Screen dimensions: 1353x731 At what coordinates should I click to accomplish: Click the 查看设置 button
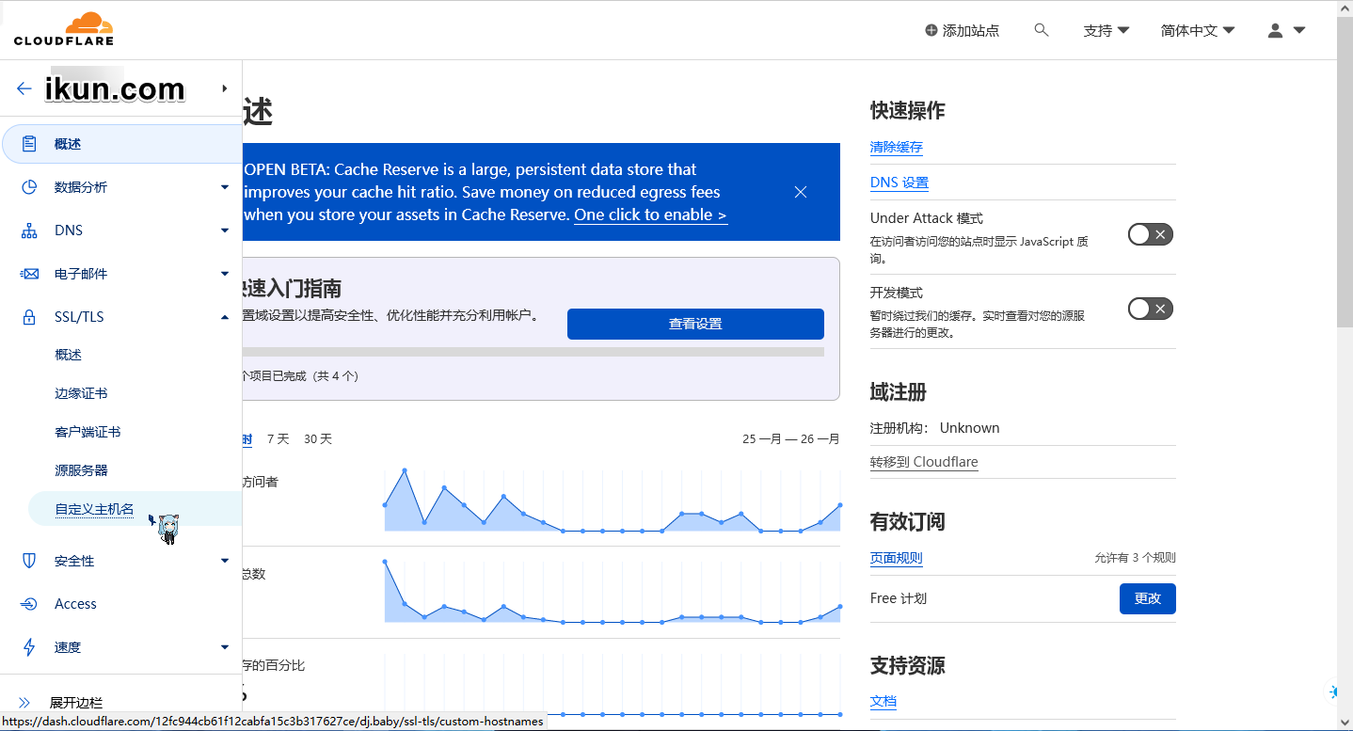point(695,324)
